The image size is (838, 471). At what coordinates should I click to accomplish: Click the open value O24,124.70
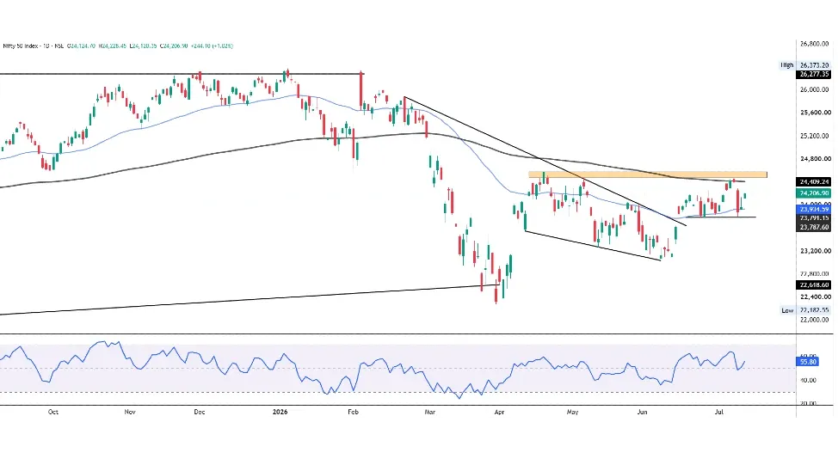pos(81,46)
